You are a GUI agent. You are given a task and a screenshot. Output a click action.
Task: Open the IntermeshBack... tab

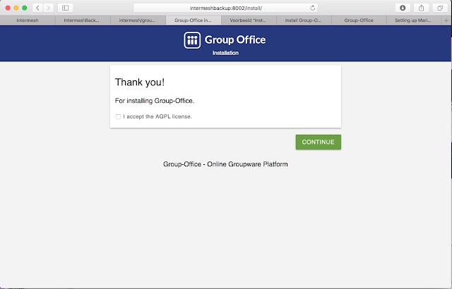click(82, 21)
